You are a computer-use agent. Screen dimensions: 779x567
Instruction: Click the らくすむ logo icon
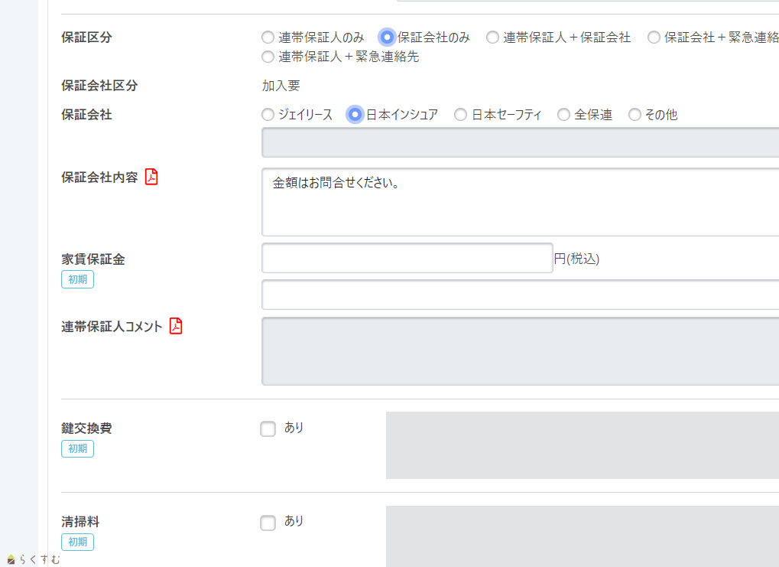click(11, 559)
